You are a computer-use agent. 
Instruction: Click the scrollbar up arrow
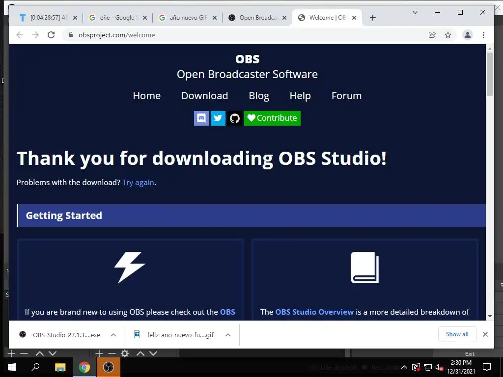[490, 49]
